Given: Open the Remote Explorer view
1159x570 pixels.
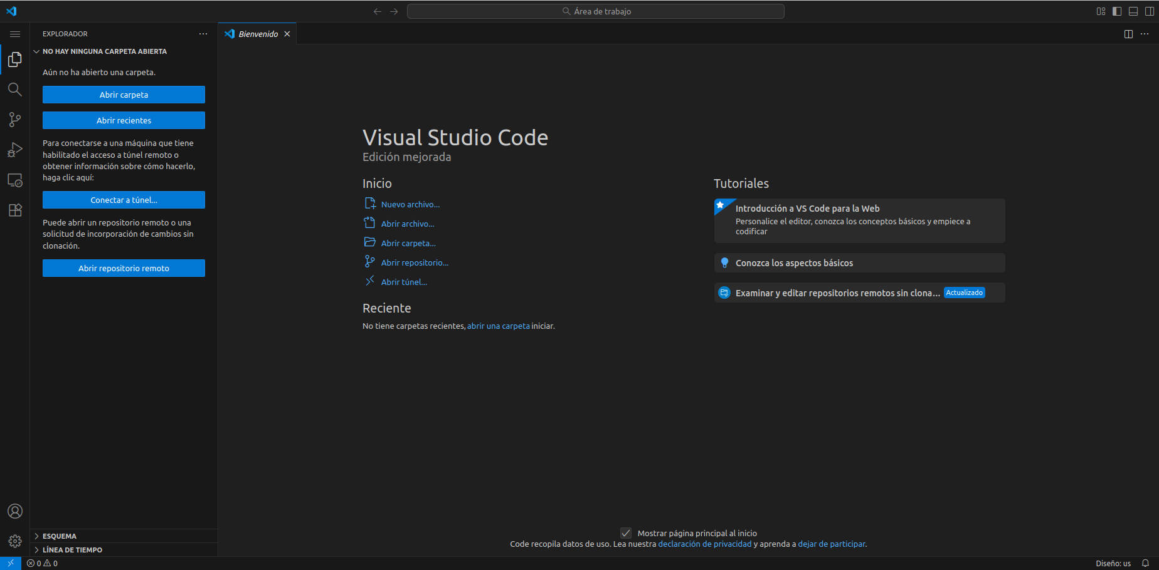Looking at the screenshot, I should pyautogui.click(x=14, y=180).
